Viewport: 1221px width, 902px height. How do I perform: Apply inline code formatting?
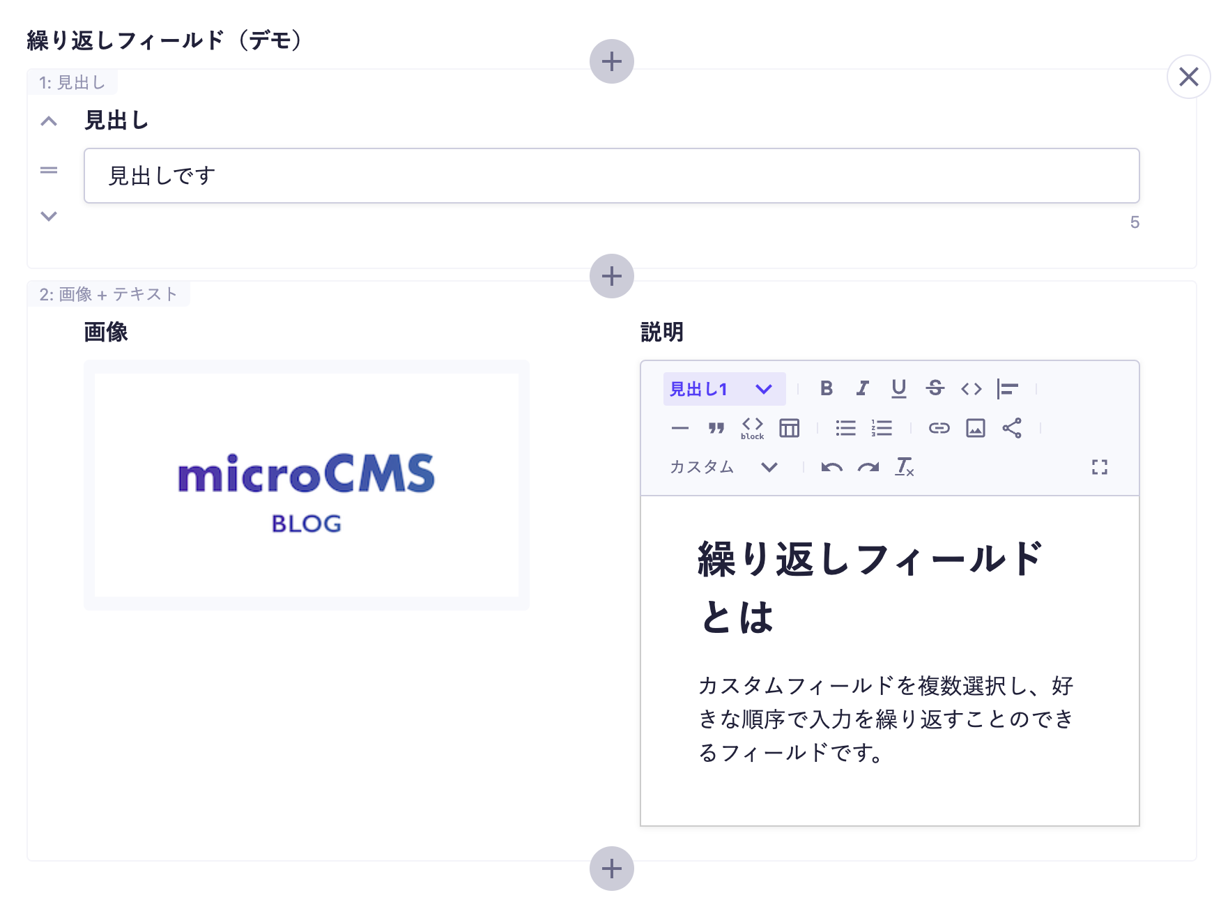click(972, 388)
